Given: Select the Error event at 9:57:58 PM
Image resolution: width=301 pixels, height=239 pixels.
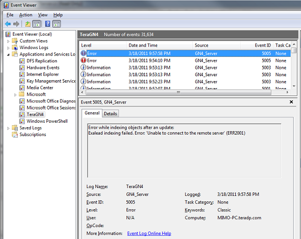Looking at the screenshot, I should click(x=185, y=53).
